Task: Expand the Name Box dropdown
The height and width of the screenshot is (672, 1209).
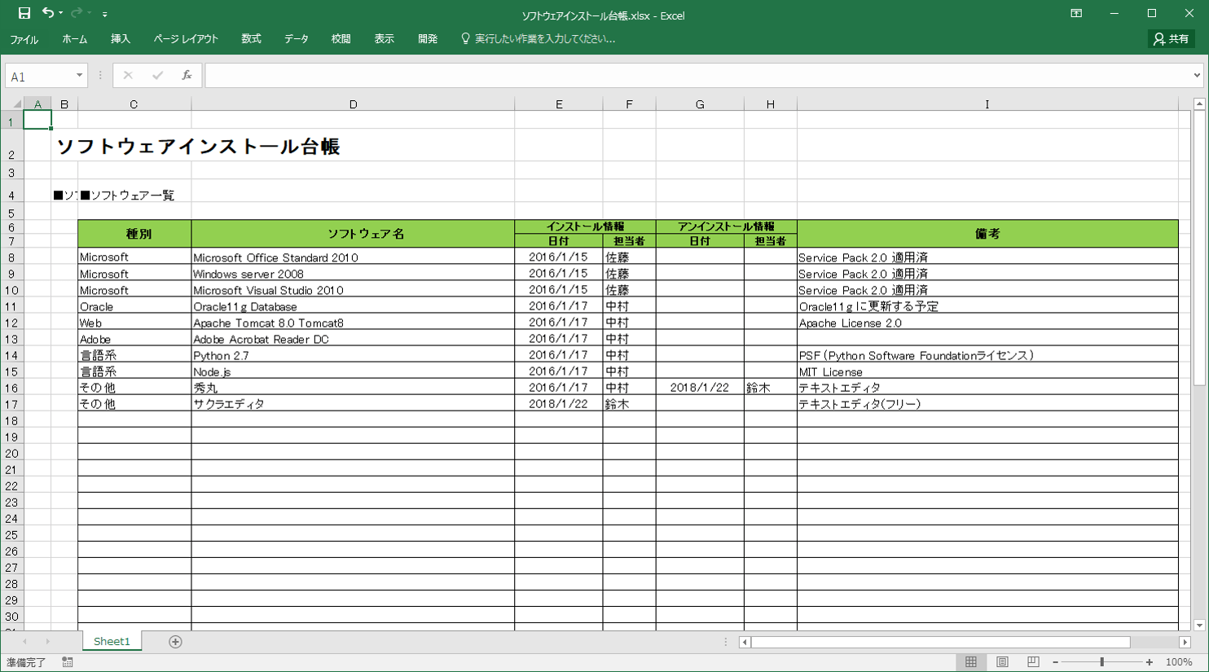Action: [x=79, y=76]
